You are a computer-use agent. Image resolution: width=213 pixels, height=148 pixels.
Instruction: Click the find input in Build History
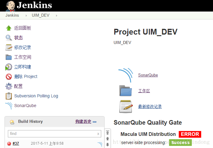tap(54, 134)
